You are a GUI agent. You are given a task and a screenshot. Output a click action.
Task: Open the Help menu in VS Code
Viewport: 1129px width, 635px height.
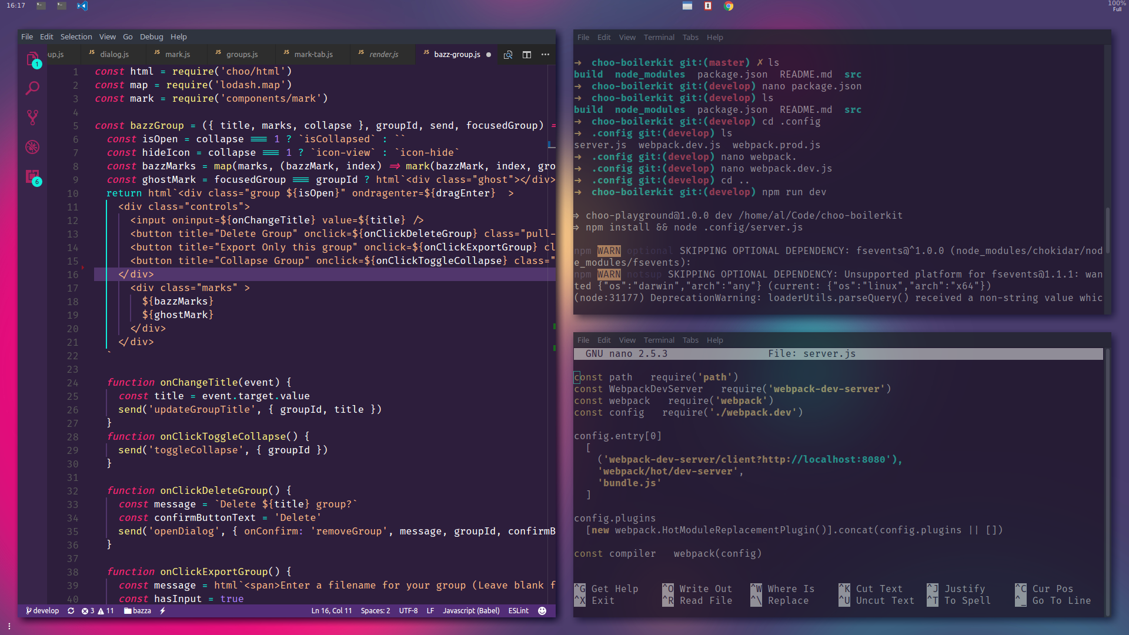[179, 37]
